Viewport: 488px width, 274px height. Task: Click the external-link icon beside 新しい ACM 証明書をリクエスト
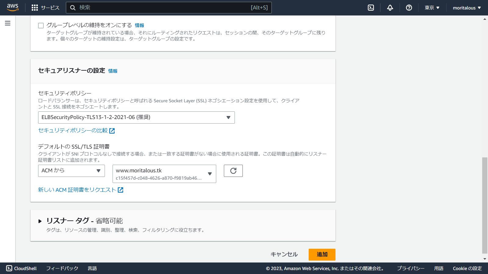coord(121,190)
